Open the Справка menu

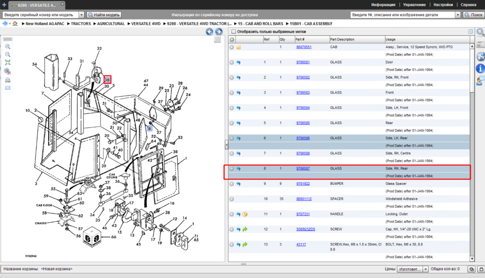coord(469,5)
